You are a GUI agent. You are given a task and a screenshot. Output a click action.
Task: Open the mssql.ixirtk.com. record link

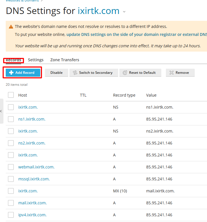click(34, 179)
